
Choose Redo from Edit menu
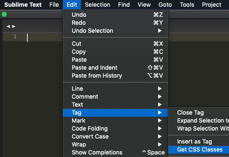[116, 23]
